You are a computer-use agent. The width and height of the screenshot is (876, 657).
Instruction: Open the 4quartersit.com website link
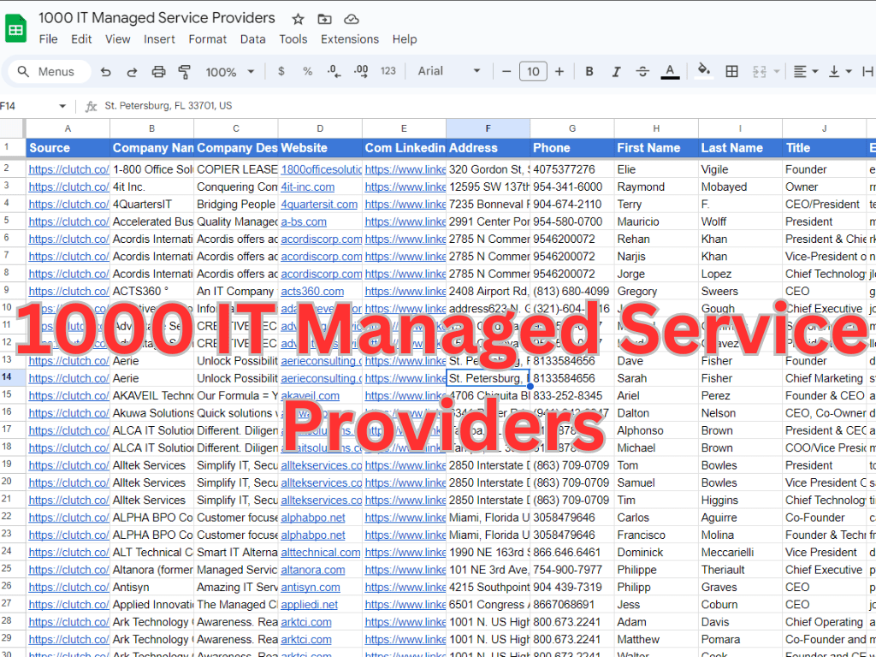[x=319, y=204]
